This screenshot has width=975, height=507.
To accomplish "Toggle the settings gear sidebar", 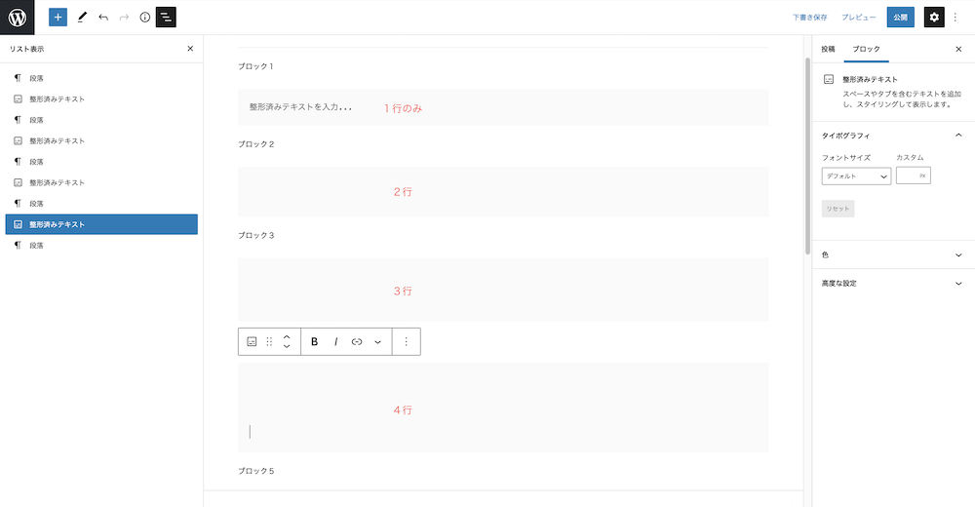I will [934, 18].
